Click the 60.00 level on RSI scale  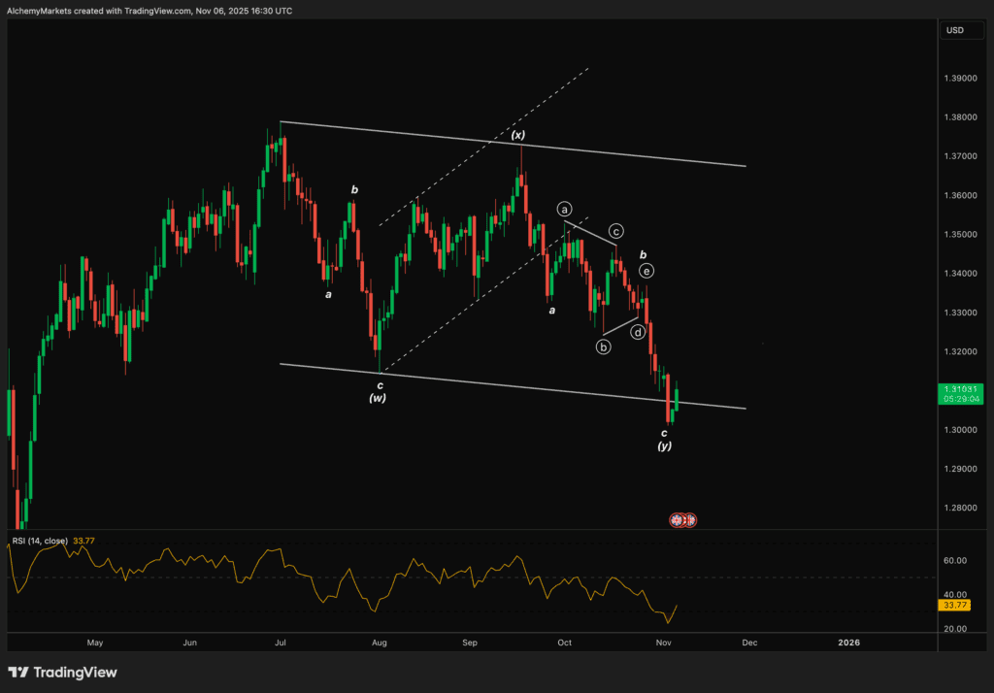tap(955, 561)
